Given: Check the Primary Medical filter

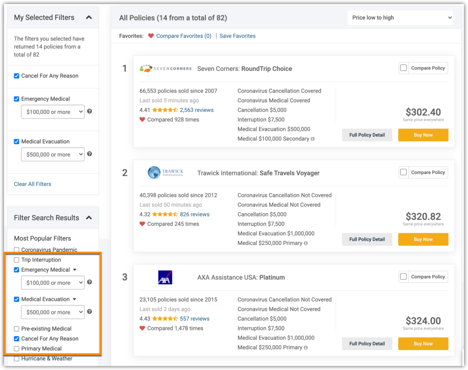Looking at the screenshot, I should (x=17, y=349).
